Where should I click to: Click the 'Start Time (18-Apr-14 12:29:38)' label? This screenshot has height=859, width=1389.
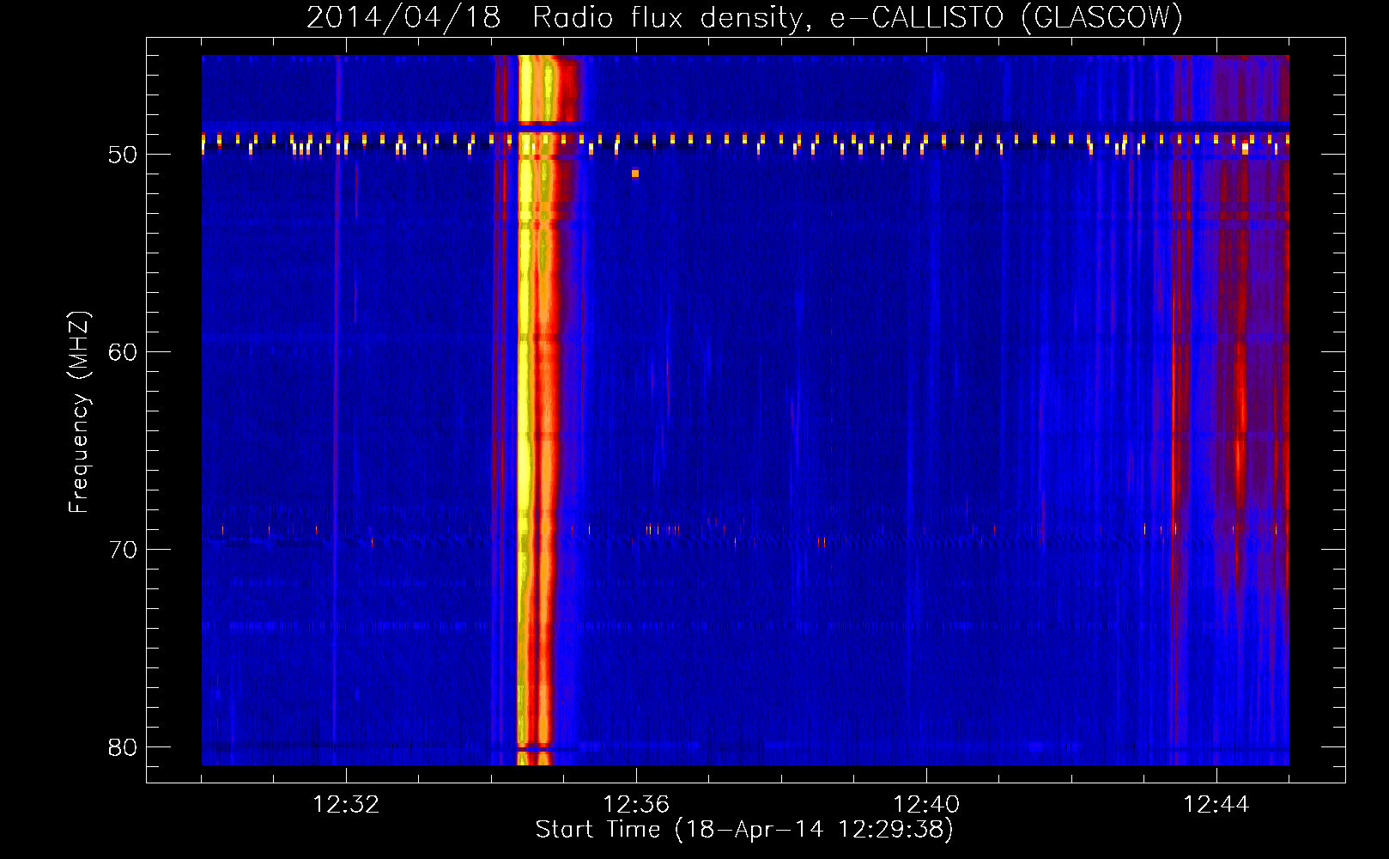coord(744,829)
